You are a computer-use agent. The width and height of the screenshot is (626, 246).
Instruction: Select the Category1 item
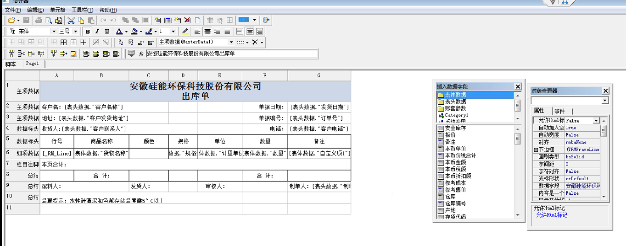click(x=456, y=115)
